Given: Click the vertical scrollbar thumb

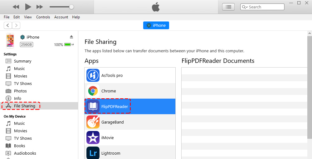Looking at the screenshot, I should 310,87.
